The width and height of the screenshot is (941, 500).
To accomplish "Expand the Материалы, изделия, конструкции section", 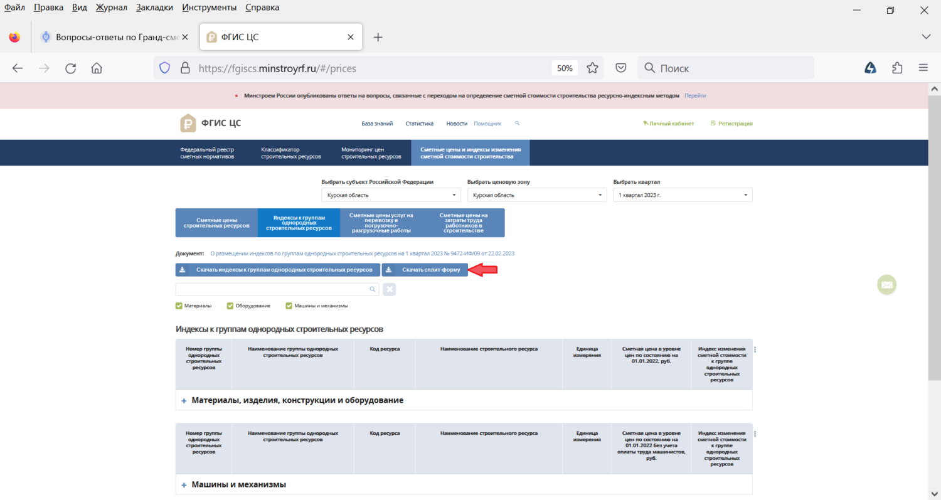I will click(184, 400).
